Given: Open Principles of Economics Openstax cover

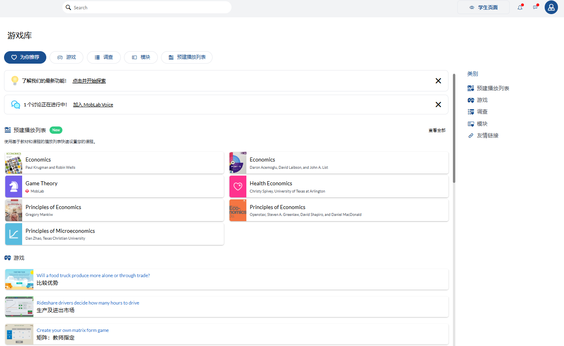Looking at the screenshot, I should [238, 210].
